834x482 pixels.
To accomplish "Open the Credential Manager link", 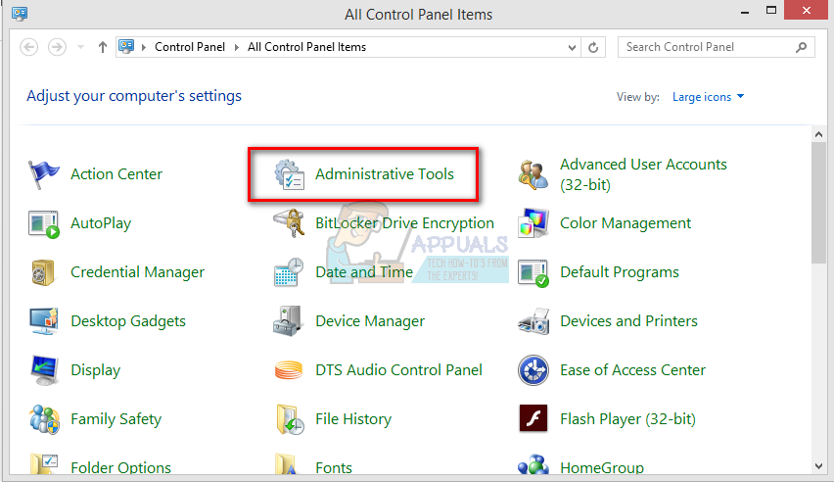I will (x=137, y=272).
